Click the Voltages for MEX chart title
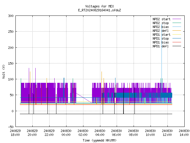The height and width of the screenshot is (143, 190). point(99,6)
